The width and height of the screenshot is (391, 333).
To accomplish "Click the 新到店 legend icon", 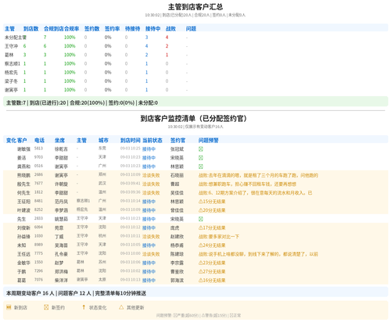I will tap(9, 307).
